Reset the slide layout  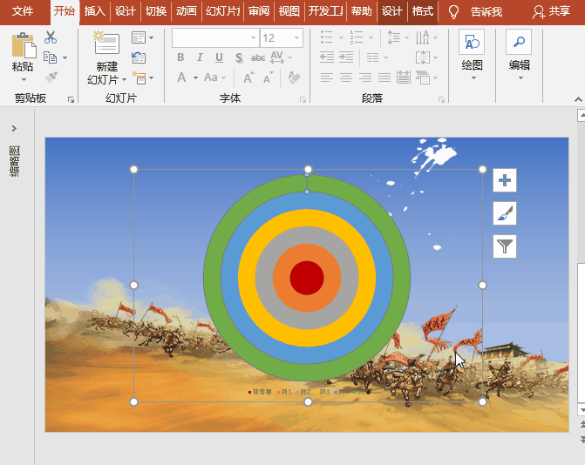coord(139,57)
